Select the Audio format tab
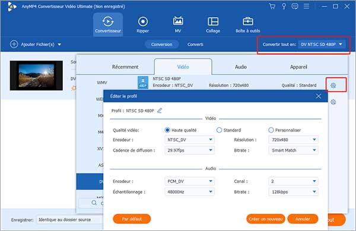Viewport: 356px width, 231px height. [241, 67]
